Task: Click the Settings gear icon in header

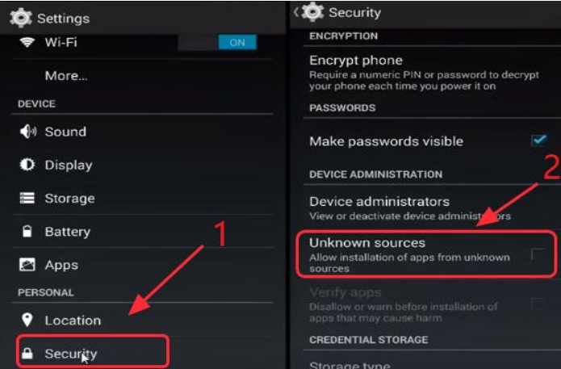Action: 20,17
